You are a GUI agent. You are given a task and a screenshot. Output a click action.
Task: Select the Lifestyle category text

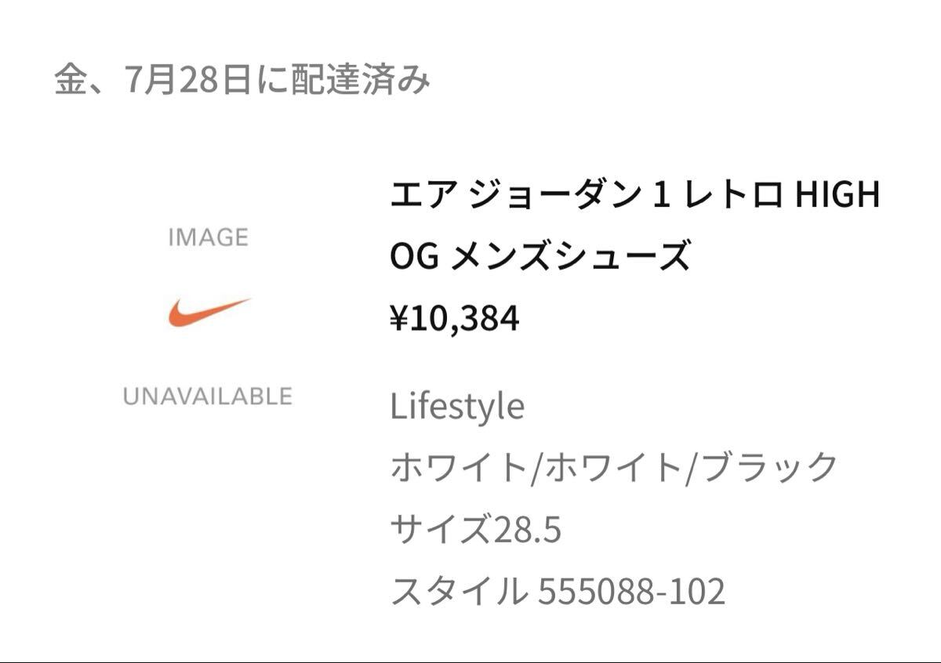pos(457,407)
